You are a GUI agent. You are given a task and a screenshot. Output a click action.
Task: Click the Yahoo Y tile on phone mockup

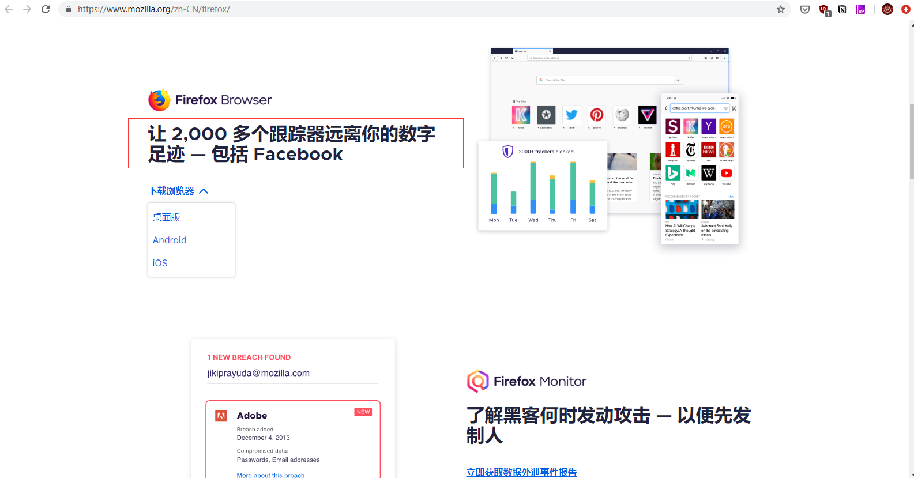click(x=709, y=126)
